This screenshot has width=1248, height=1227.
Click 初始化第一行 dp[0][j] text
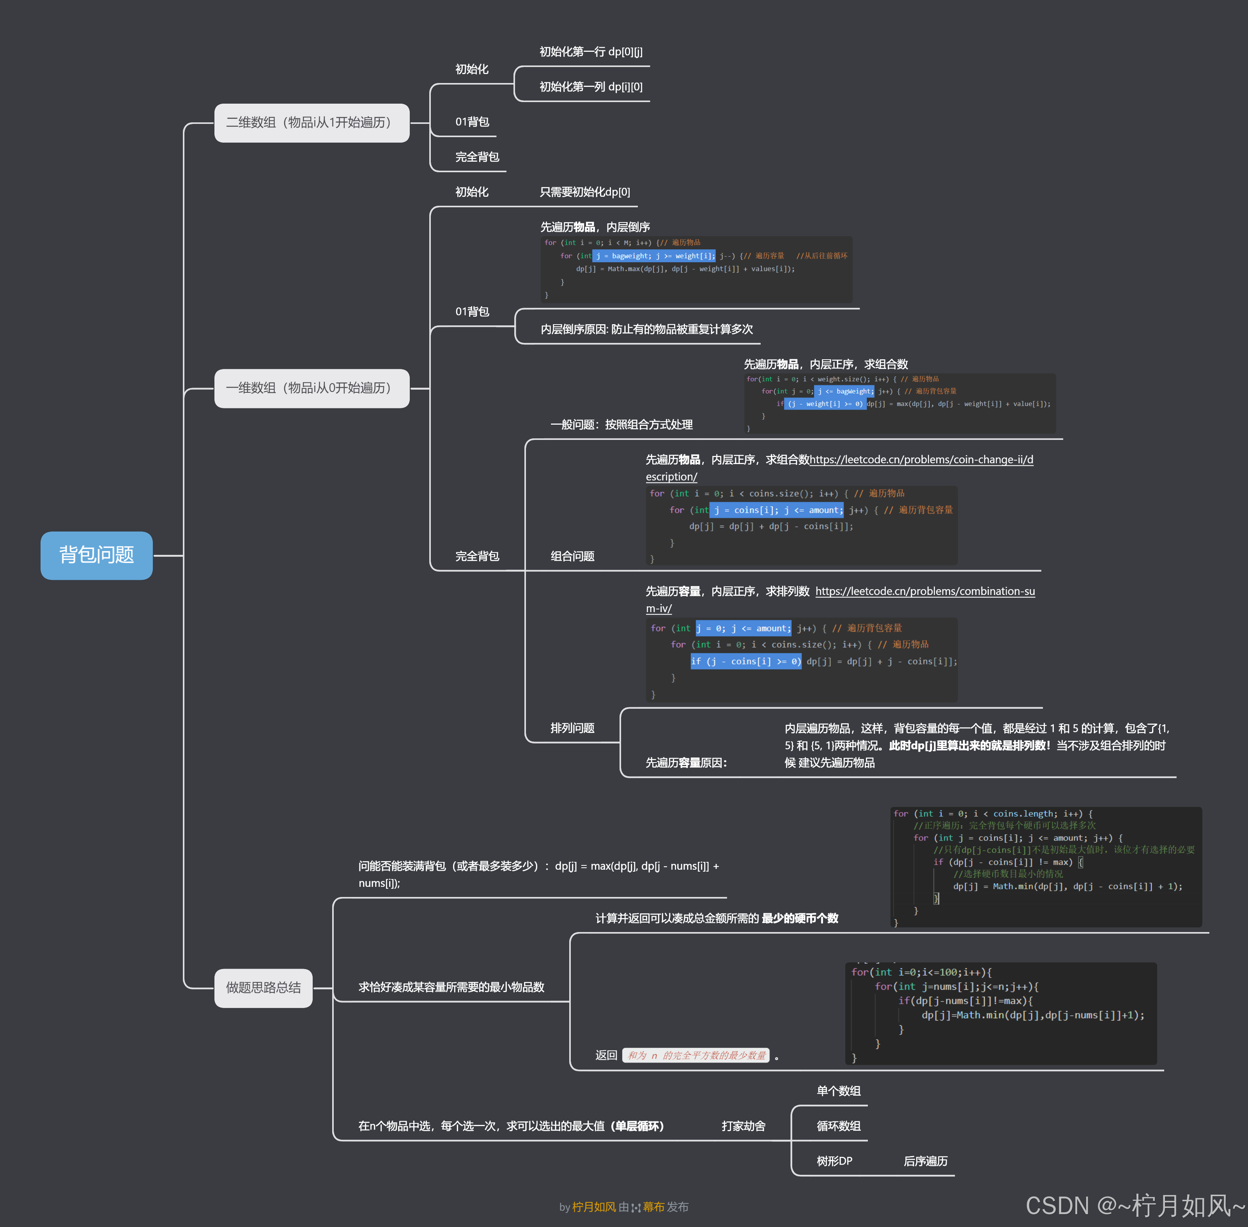point(591,51)
